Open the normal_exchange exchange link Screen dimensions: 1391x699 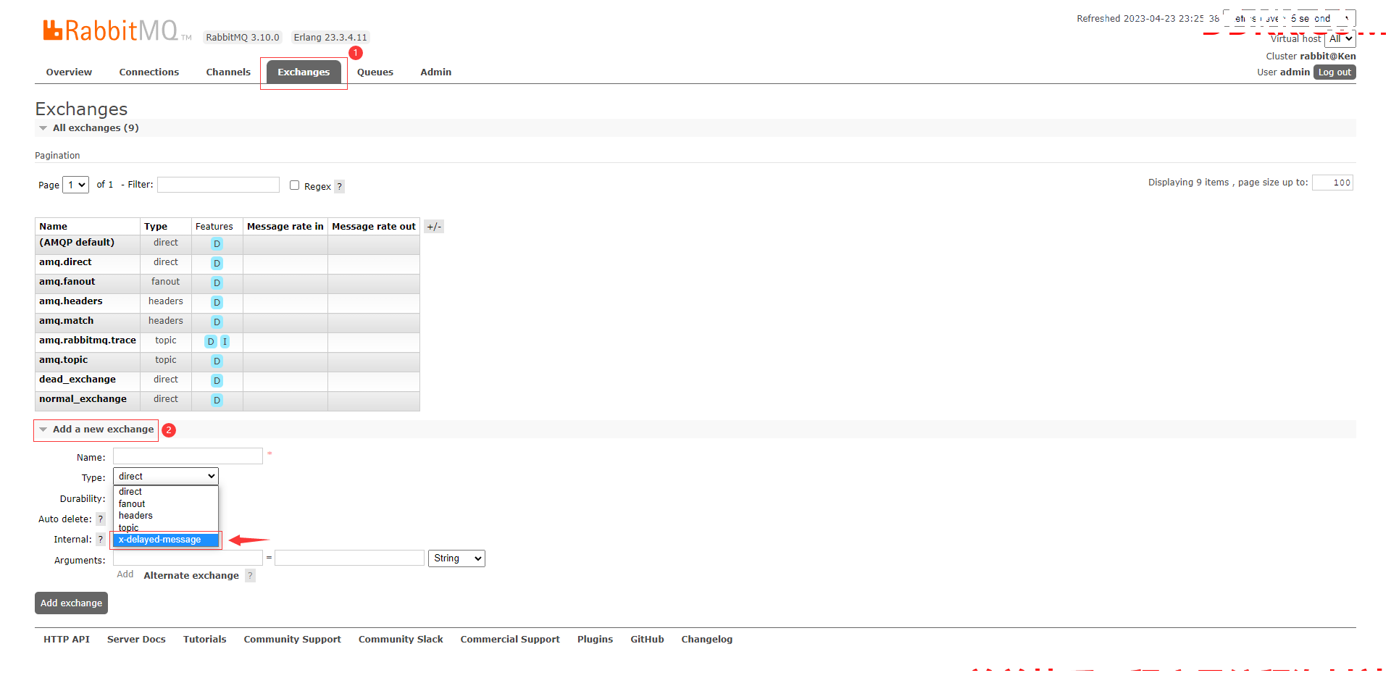click(x=83, y=399)
